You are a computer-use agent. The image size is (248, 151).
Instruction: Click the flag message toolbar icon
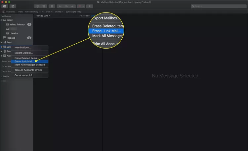click(80, 6)
